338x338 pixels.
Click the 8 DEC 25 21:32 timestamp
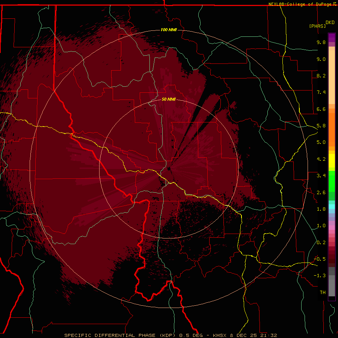click(254, 335)
